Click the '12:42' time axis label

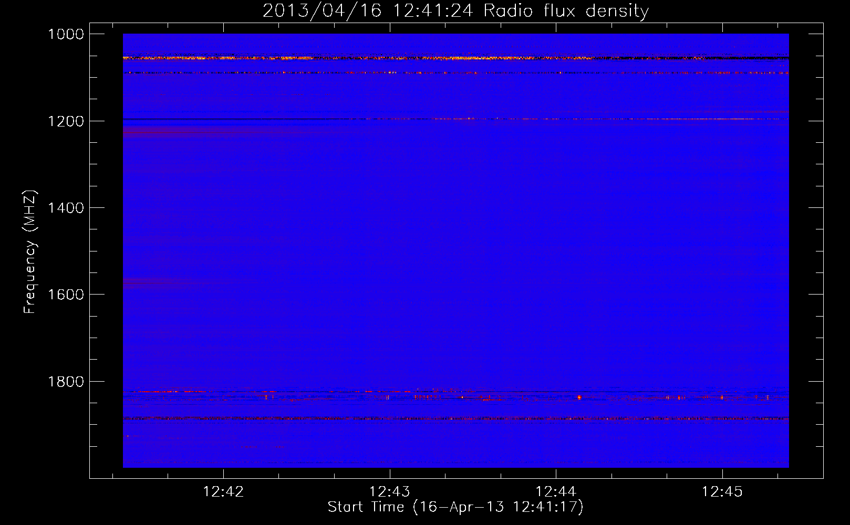pos(223,491)
